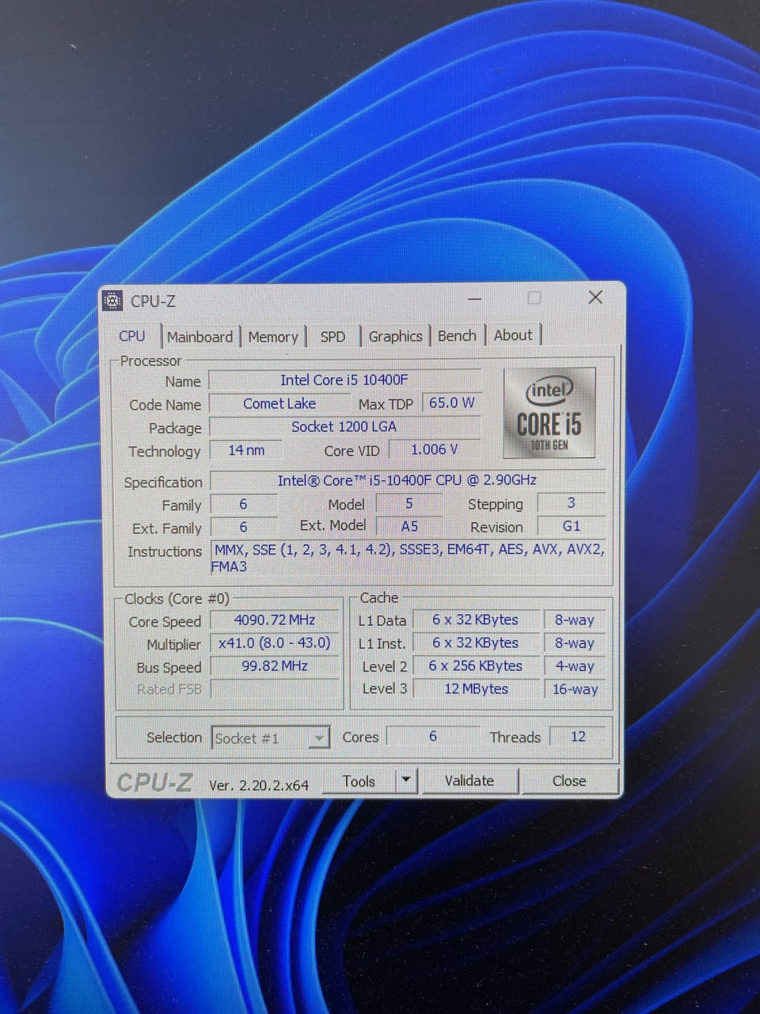Click the empty Rated FSB field
Image resolution: width=760 pixels, height=1014 pixels.
[x=275, y=689]
